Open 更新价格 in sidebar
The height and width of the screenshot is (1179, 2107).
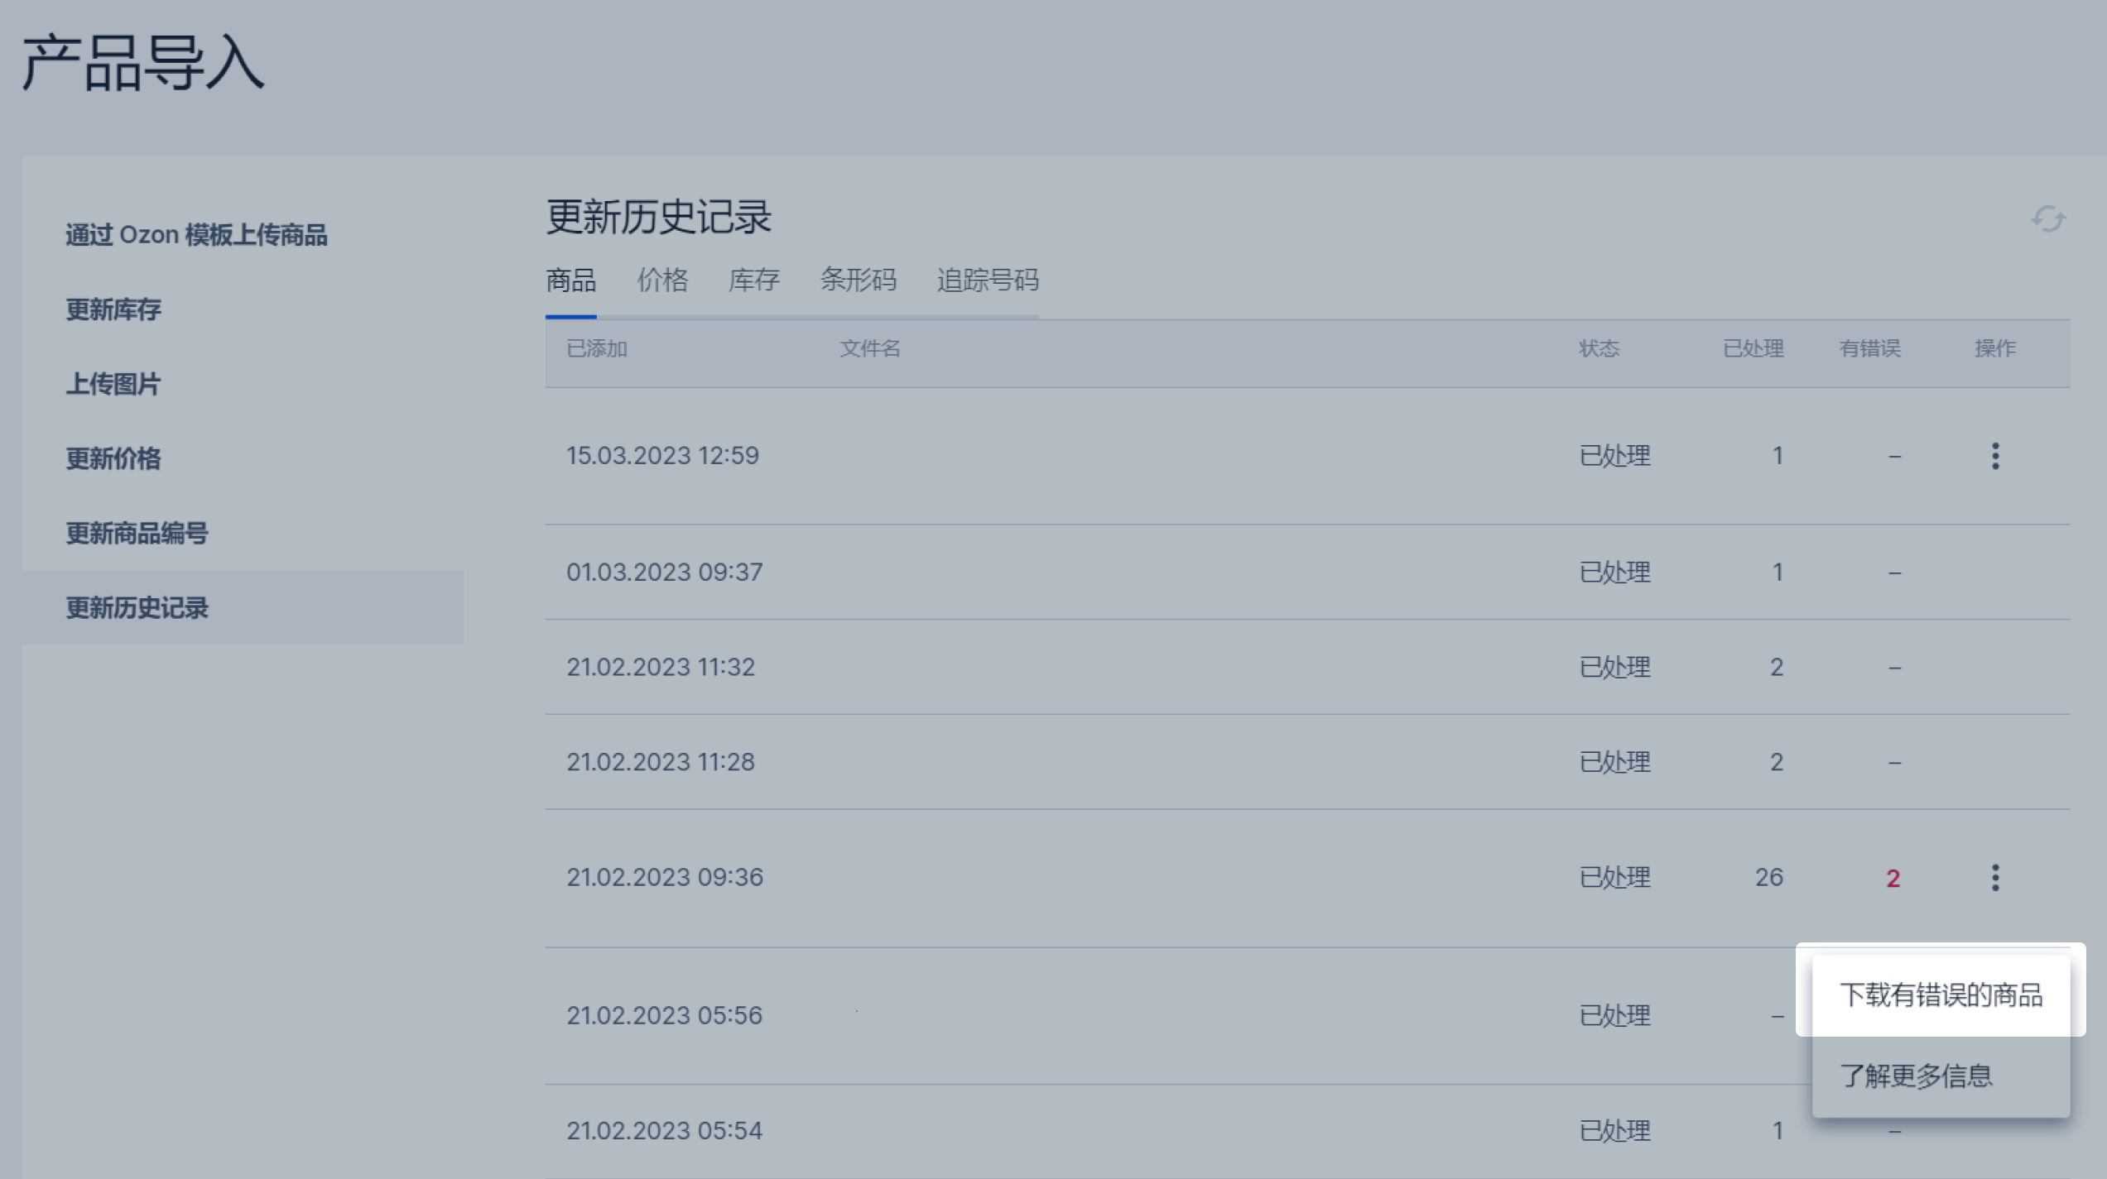click(x=113, y=458)
